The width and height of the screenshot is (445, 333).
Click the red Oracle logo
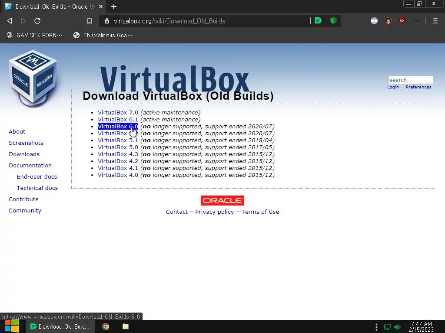(x=222, y=200)
